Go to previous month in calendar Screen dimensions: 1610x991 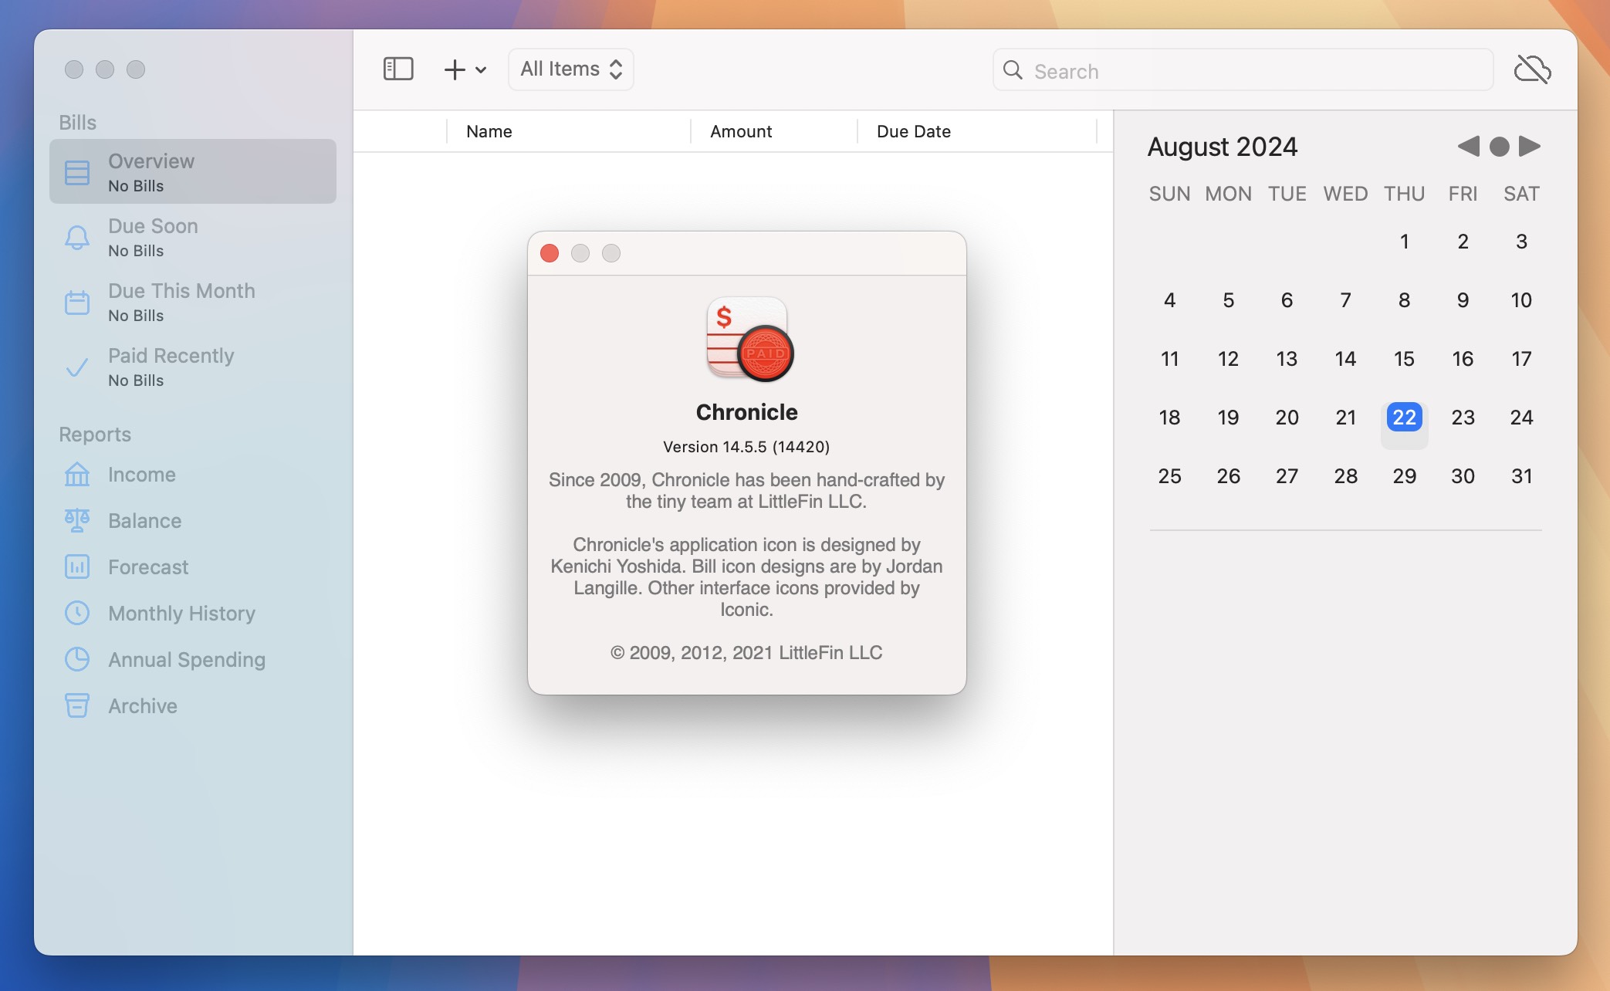pyautogui.click(x=1469, y=146)
